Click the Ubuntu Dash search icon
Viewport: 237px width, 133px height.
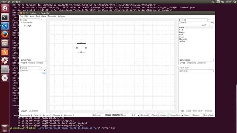5,8
